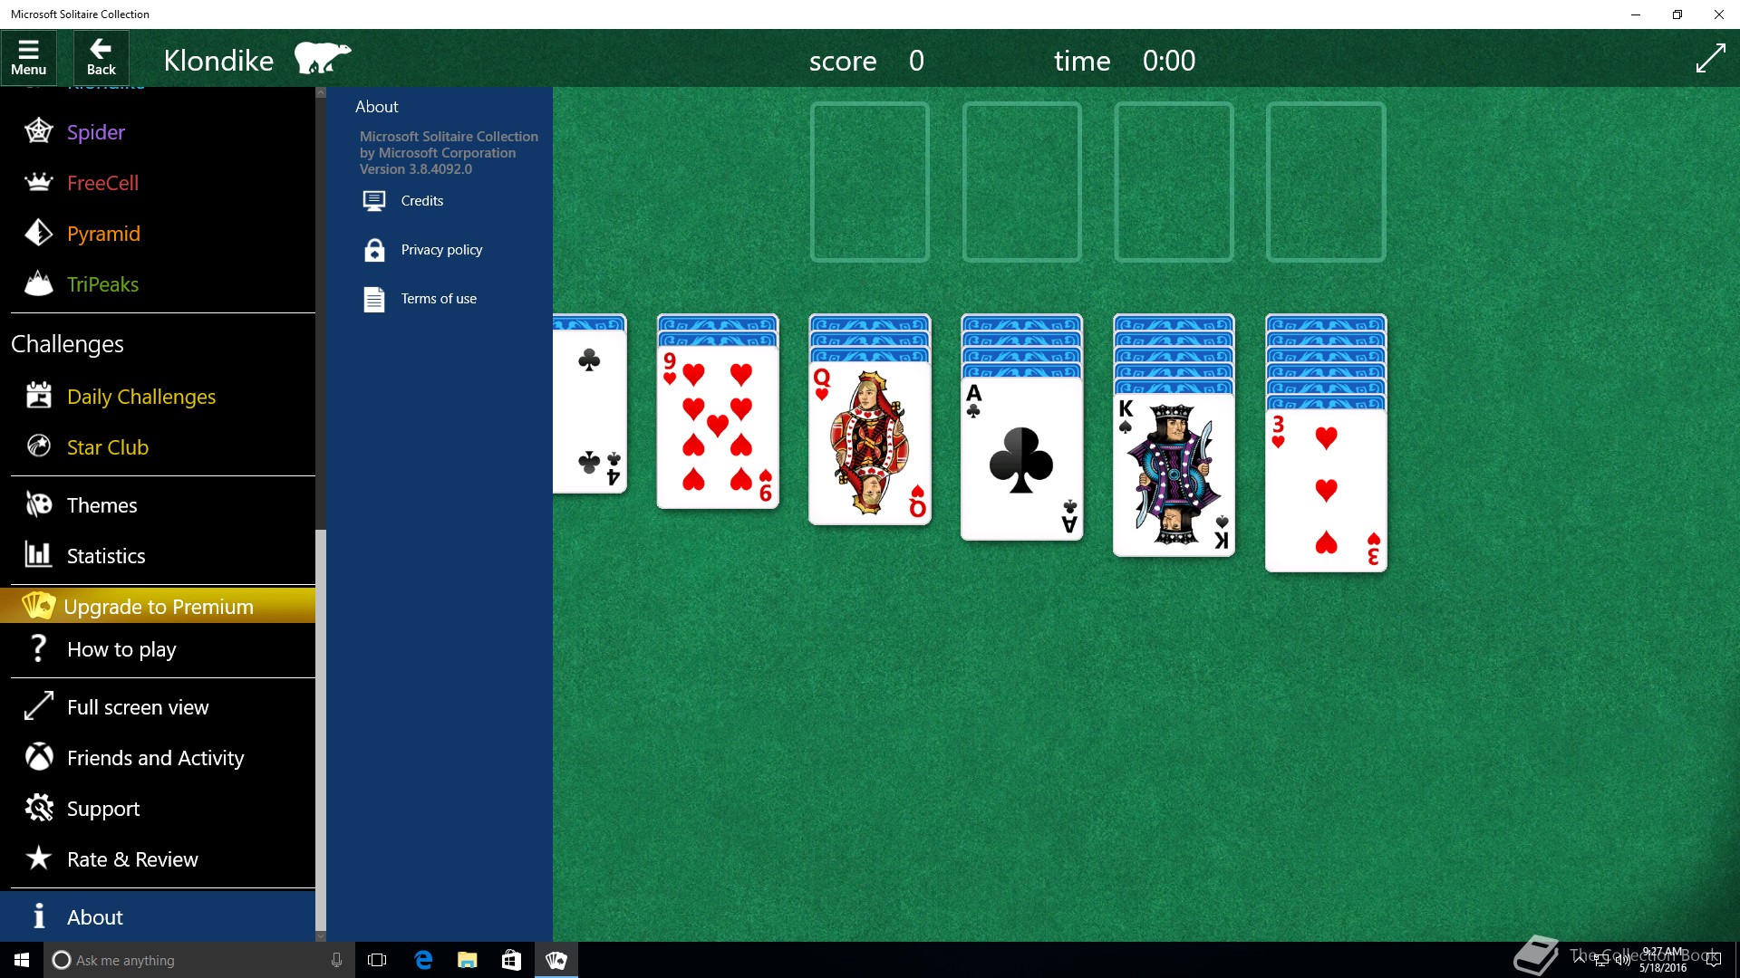This screenshot has width=1740, height=978.
Task: Toggle the hamburger Menu button
Action: click(28, 58)
